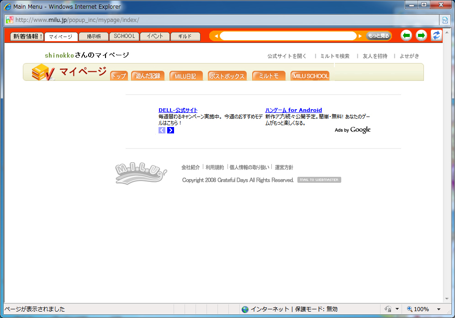Click the site favicon in address bar
Image resolution: width=455 pixels, height=318 pixels.
pos(9,20)
